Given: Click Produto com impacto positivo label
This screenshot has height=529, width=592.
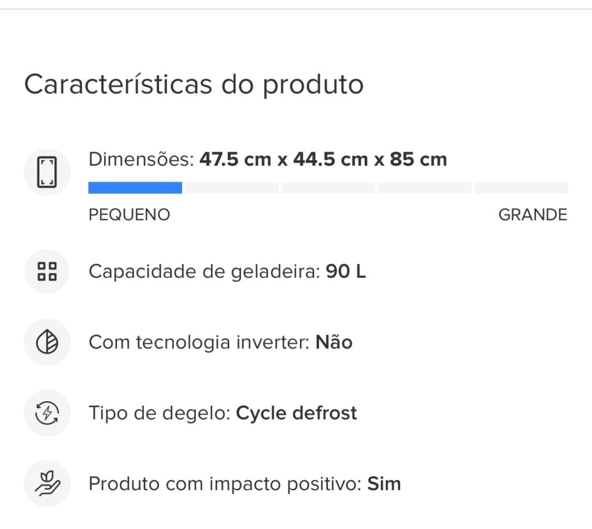Looking at the screenshot, I should point(225,484).
